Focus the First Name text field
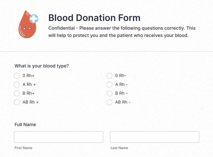 [59, 137]
